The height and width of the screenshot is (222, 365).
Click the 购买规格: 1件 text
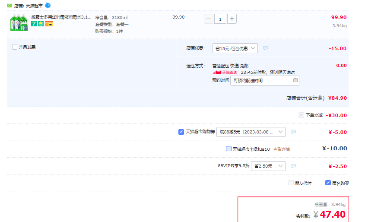109,32
